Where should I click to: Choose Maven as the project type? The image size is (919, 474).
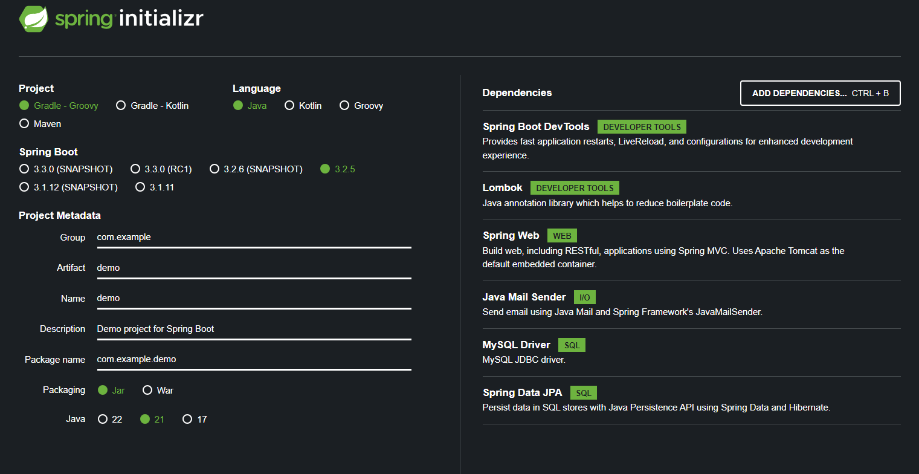40,123
